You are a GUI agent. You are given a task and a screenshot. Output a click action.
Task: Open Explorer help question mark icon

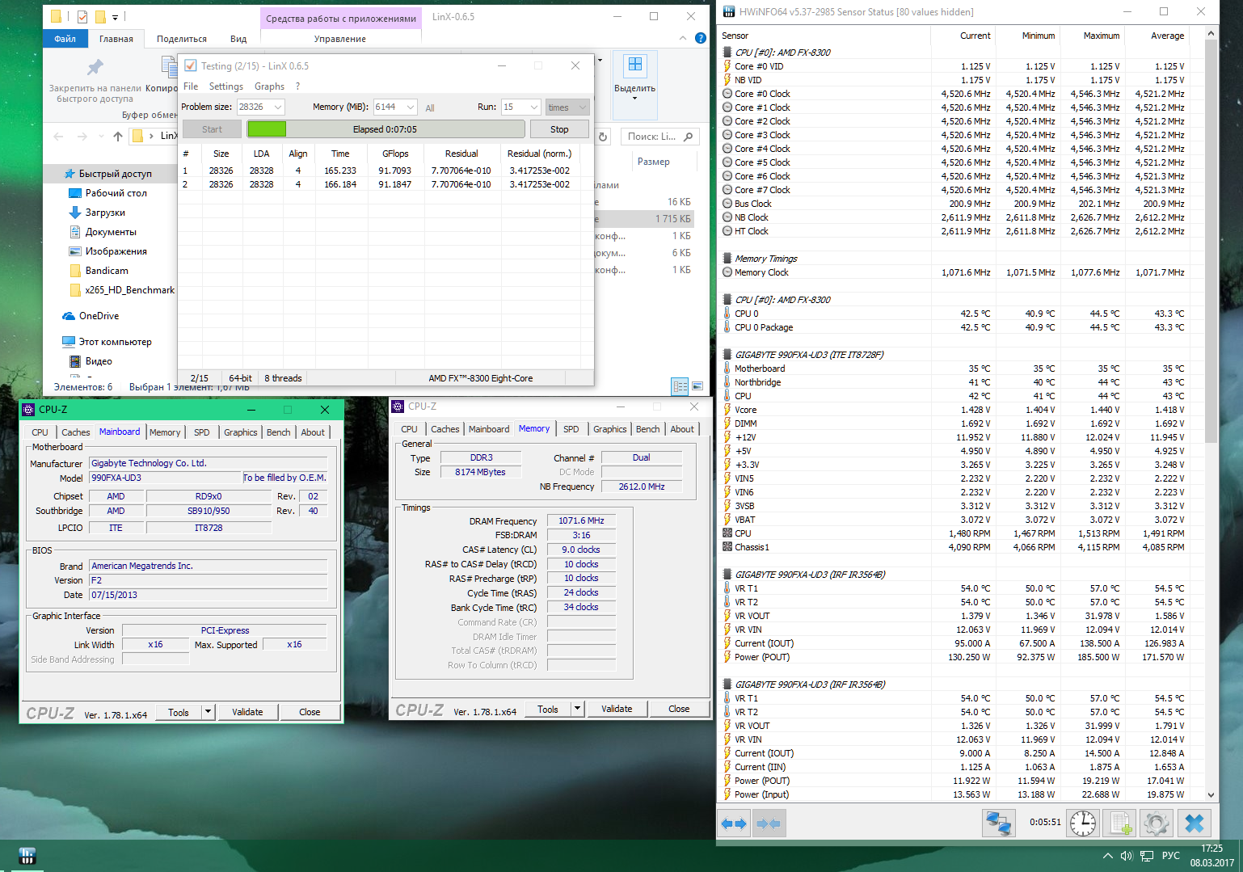coord(701,38)
